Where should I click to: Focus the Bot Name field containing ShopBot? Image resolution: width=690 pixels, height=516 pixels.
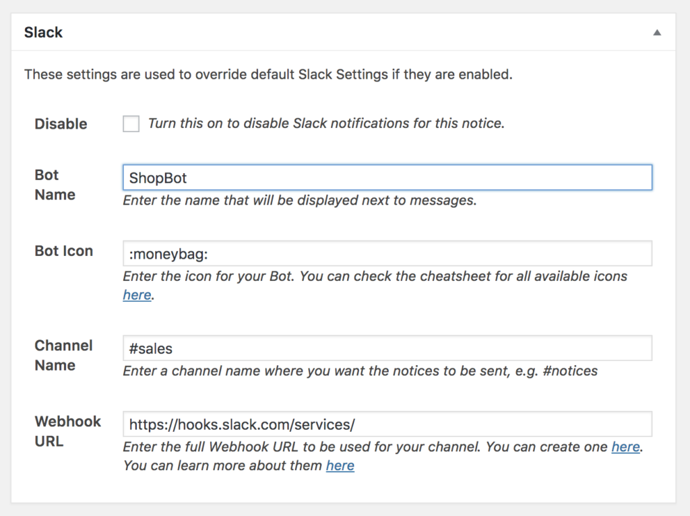point(387,178)
